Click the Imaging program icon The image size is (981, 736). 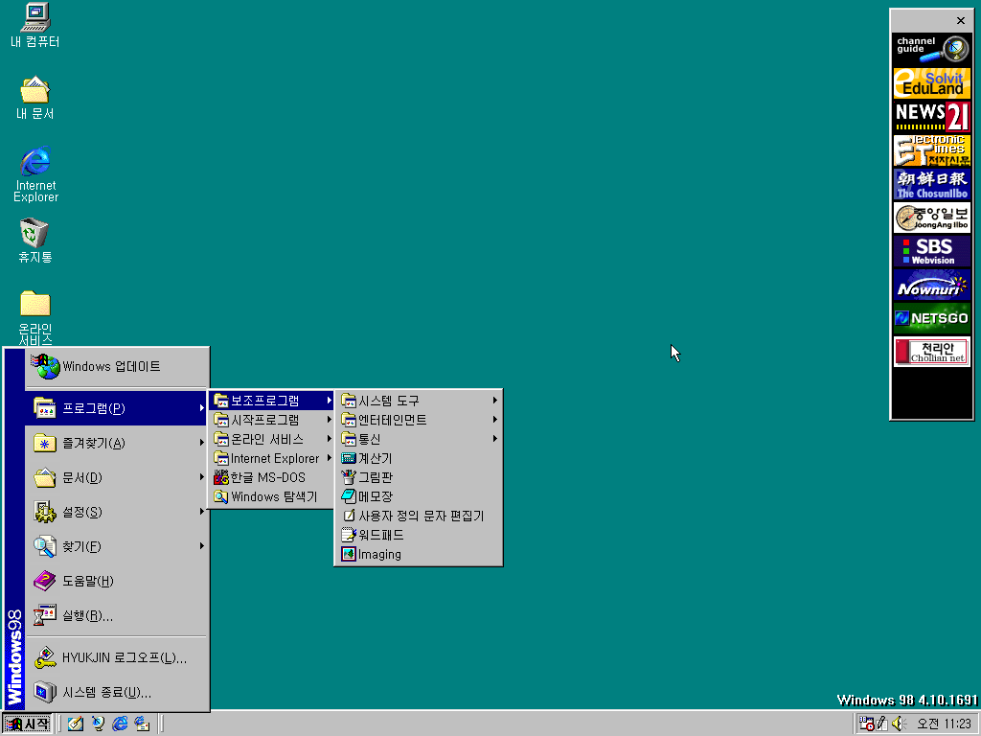pos(349,555)
